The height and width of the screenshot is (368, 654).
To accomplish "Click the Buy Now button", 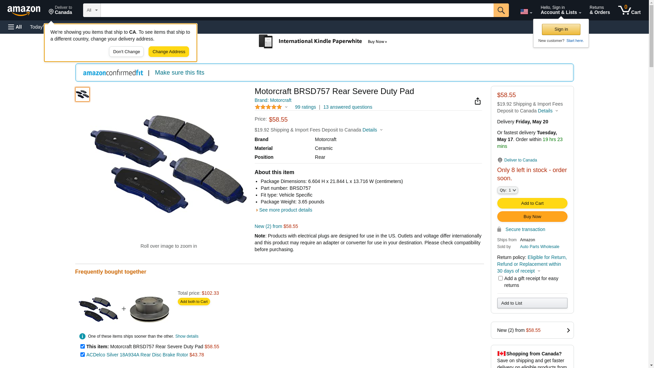I will [x=532, y=217].
